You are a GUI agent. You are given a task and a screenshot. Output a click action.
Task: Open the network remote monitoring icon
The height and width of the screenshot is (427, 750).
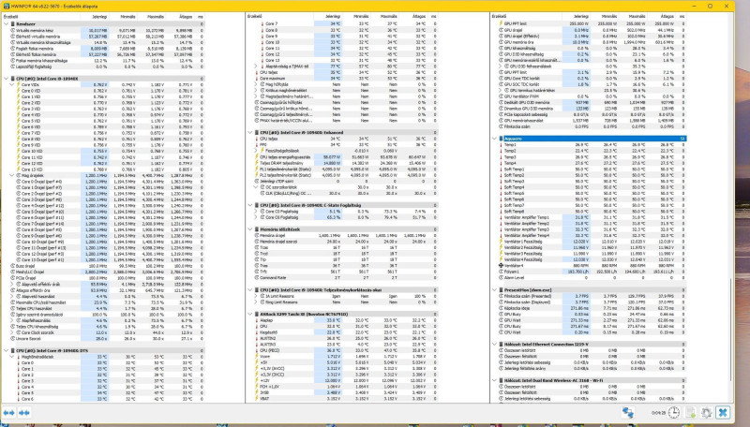coord(628,413)
